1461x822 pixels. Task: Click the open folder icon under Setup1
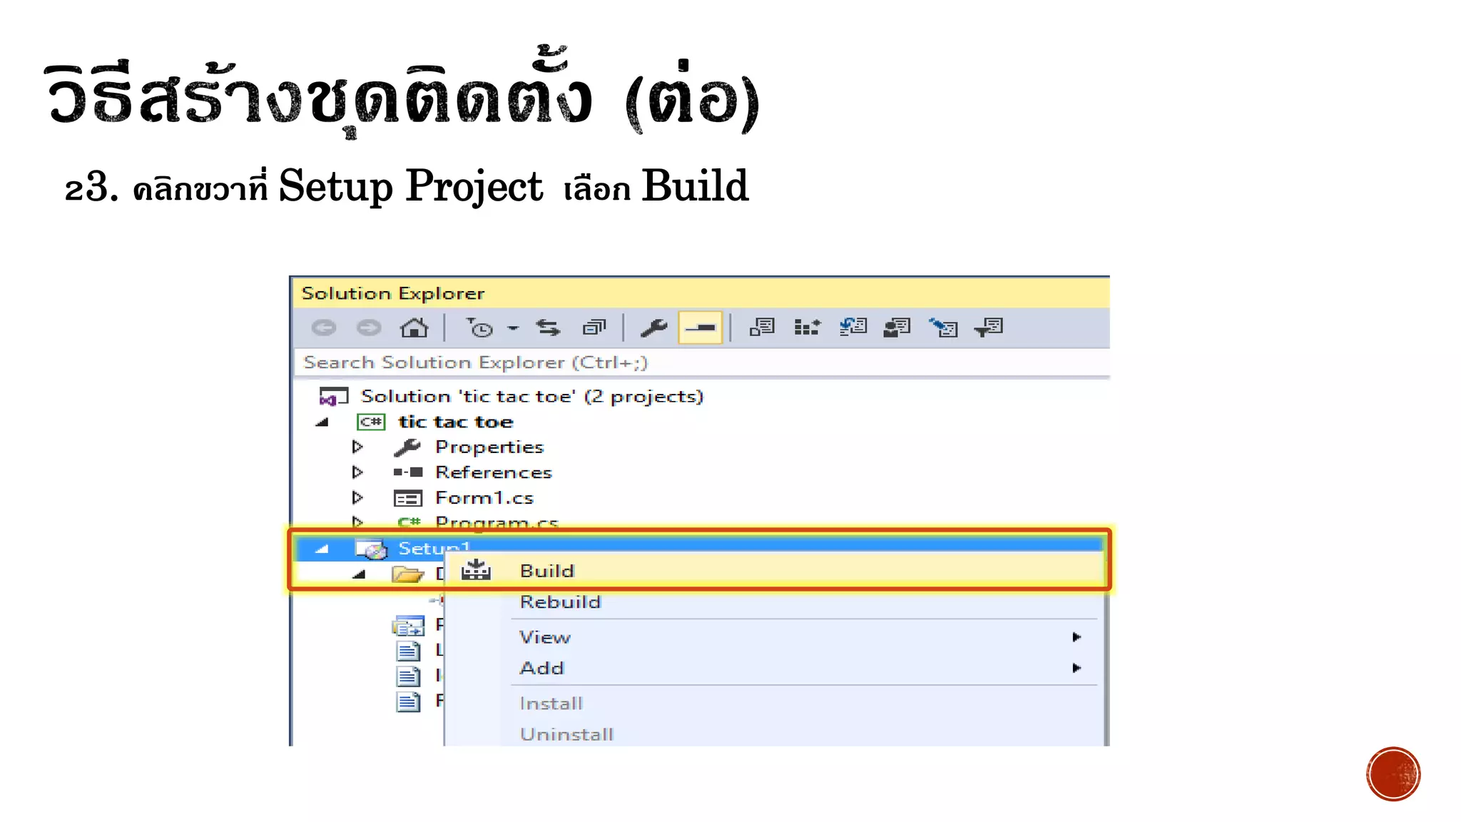click(x=407, y=574)
